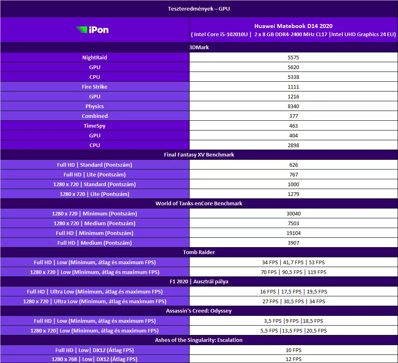Click the value 404

click(293, 136)
